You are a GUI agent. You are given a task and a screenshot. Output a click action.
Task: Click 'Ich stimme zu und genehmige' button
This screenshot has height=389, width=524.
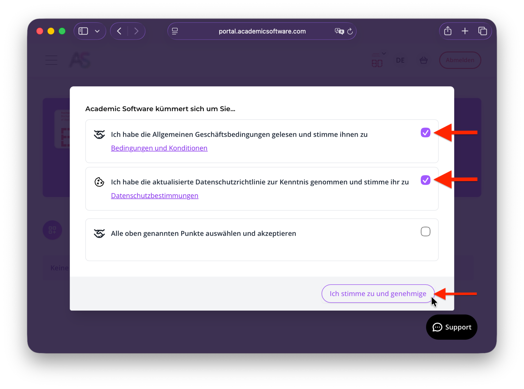(378, 294)
